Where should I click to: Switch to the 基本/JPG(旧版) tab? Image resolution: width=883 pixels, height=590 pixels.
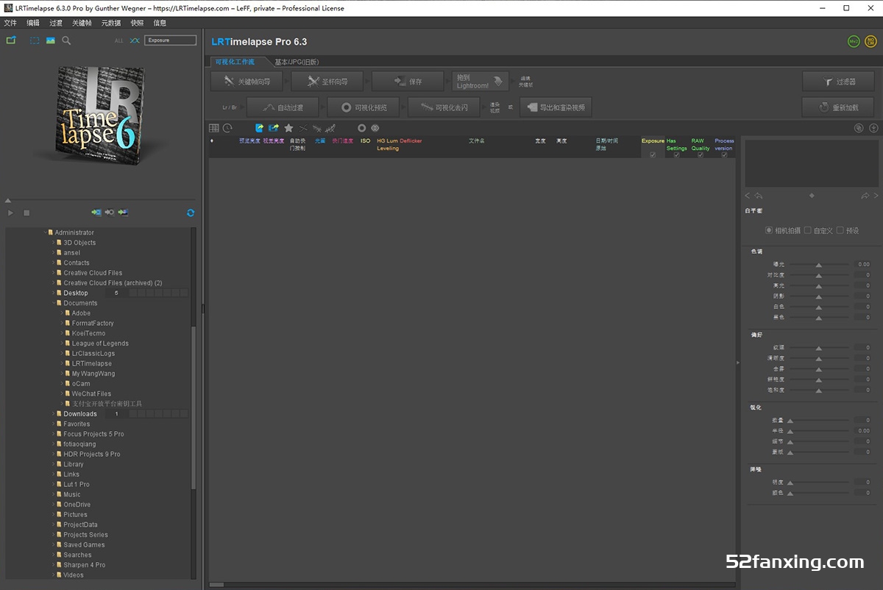point(297,62)
